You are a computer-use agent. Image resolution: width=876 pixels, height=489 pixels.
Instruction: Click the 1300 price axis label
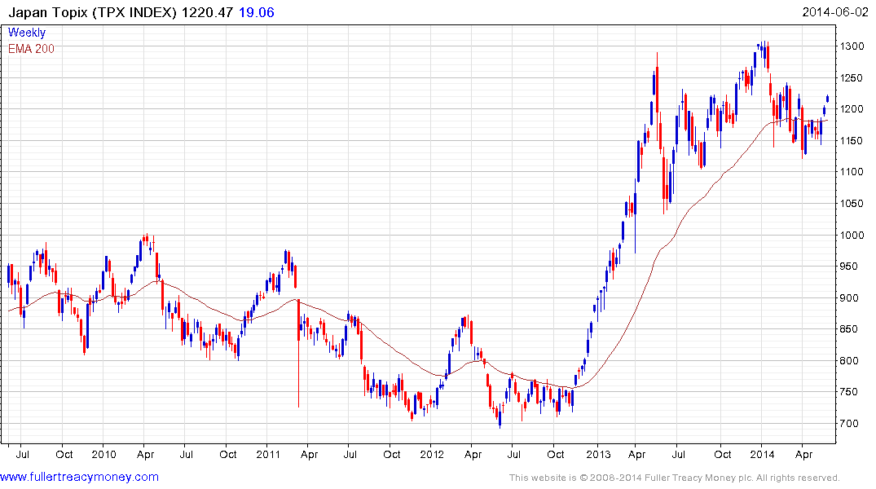tap(852, 46)
